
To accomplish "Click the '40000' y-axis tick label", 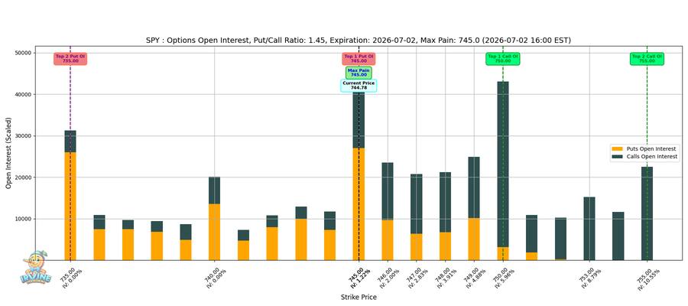I will 24,94.
